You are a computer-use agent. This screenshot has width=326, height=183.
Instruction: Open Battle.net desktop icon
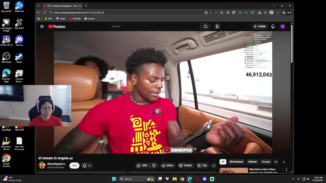(x=19, y=7)
